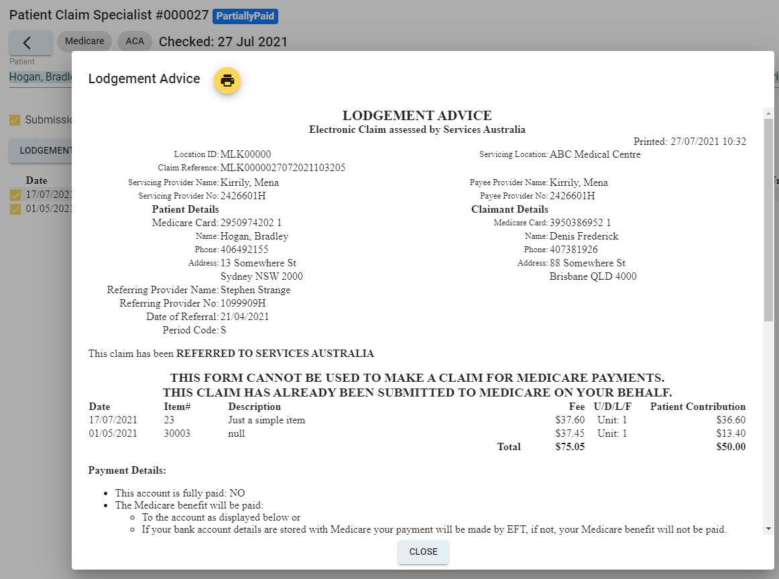Viewport: 779px width, 579px height.
Task: Click address 88 Somewhere St
Action: 587,263
